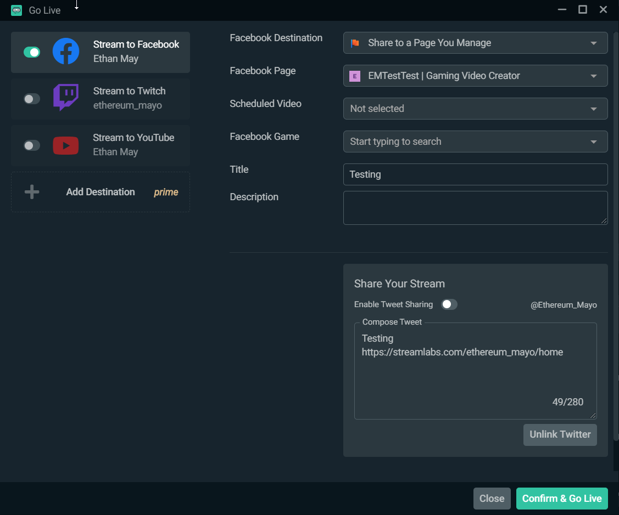Disable the Stream to Facebook toggle
This screenshot has width=619, height=515.
(x=32, y=52)
